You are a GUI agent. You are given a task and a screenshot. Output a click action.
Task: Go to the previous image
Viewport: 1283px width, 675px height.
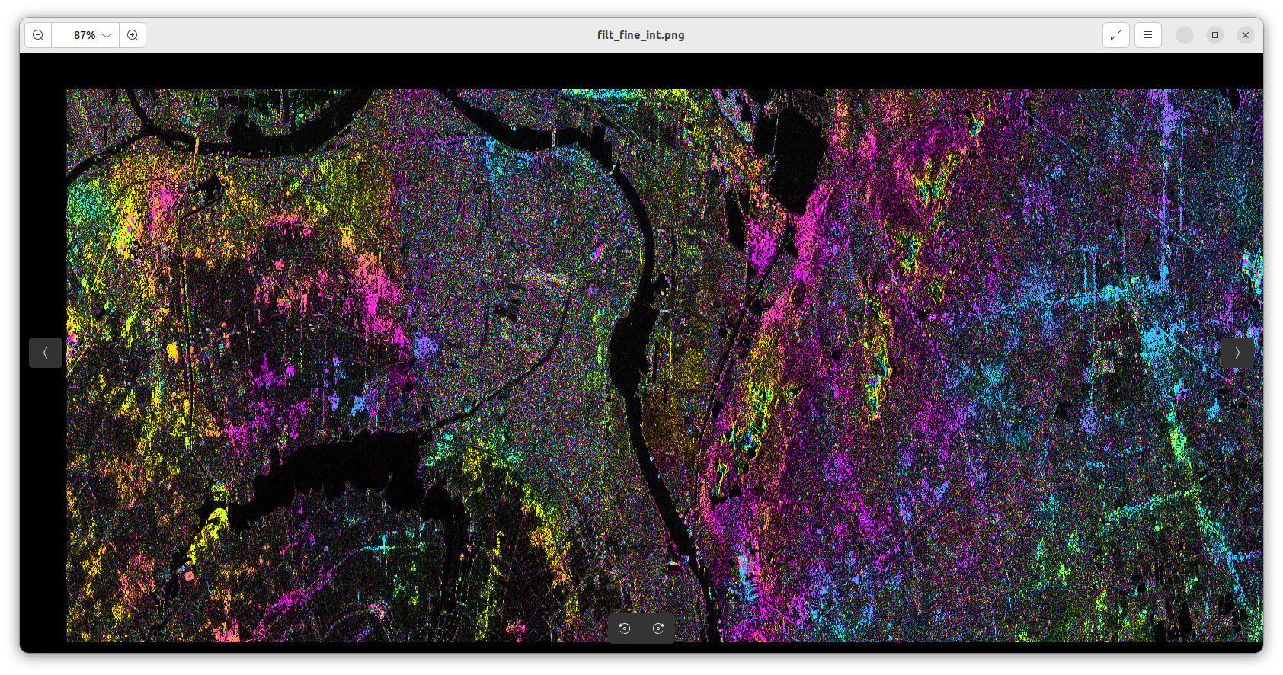46,353
